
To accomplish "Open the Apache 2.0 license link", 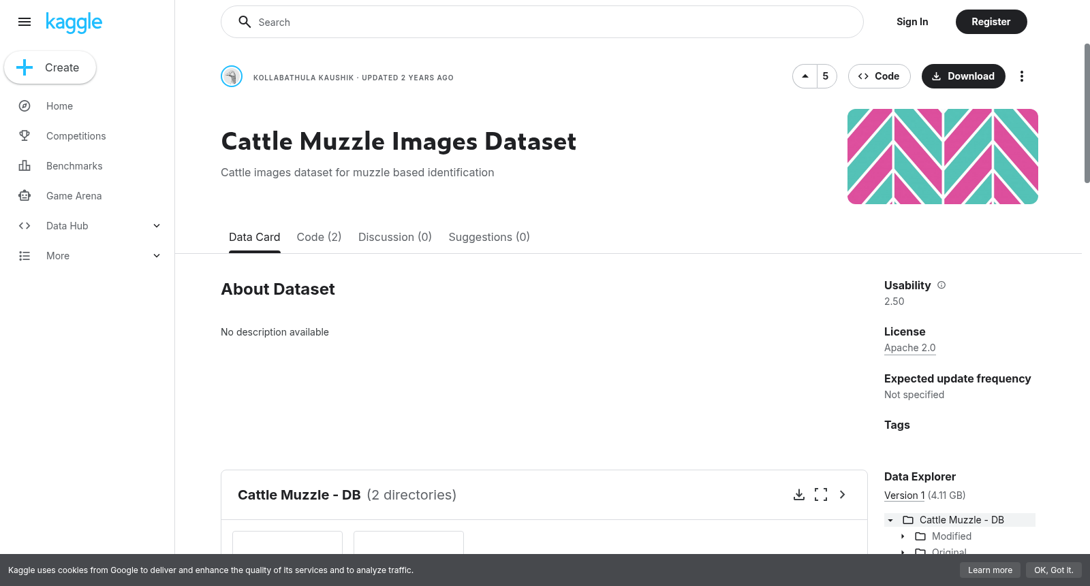I will pos(910,348).
